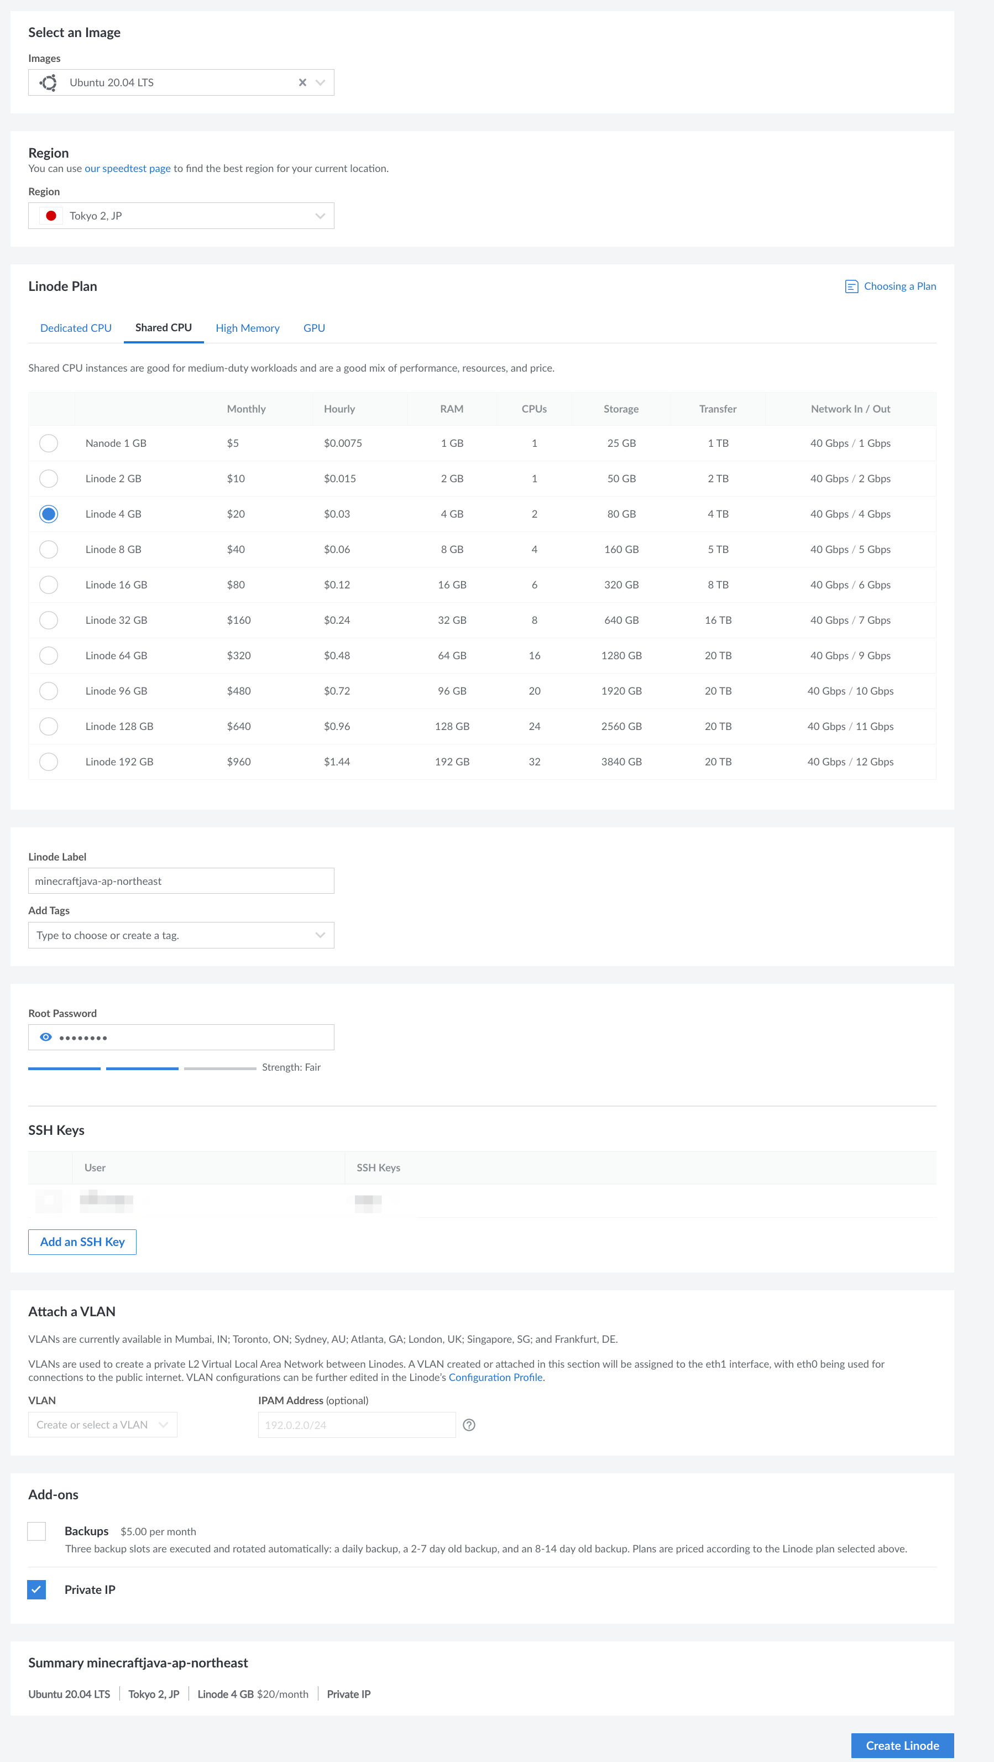Click Add an SSH Key button

click(x=82, y=1242)
